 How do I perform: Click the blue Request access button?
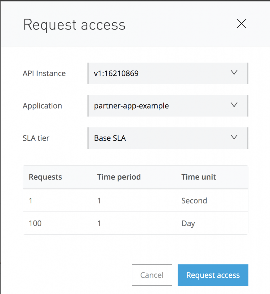pyautogui.click(x=213, y=275)
